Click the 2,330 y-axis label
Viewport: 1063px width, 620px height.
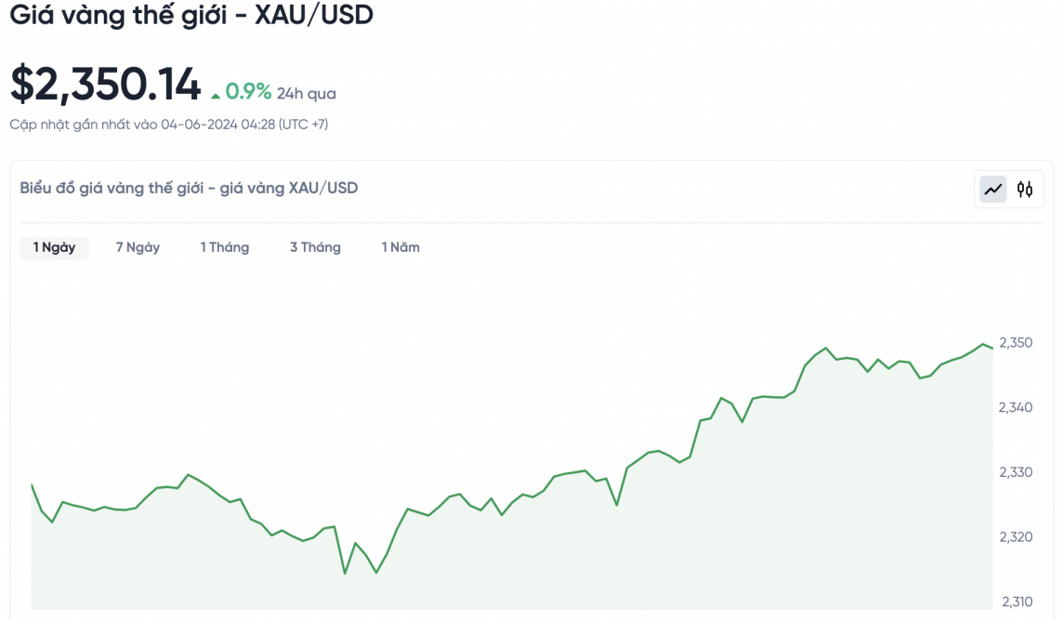tap(1016, 472)
